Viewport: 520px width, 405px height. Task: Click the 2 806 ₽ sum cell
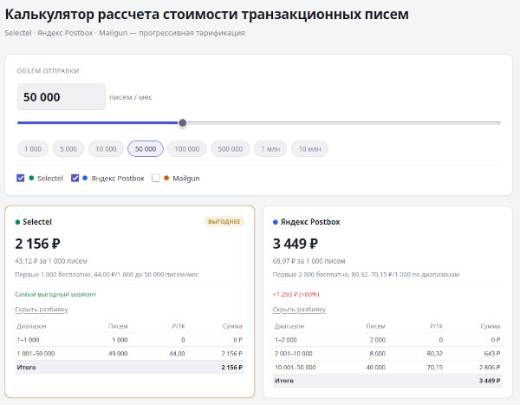(x=490, y=367)
